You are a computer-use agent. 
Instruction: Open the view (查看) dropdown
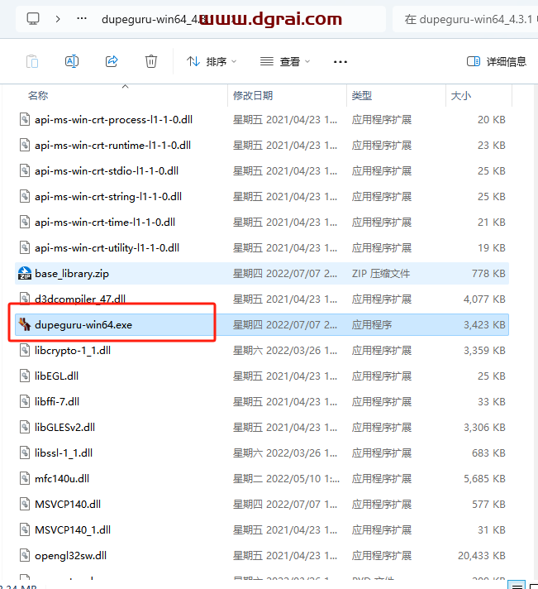pos(285,61)
